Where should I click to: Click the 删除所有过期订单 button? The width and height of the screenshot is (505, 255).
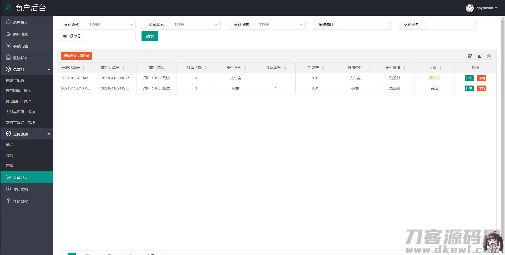click(77, 56)
